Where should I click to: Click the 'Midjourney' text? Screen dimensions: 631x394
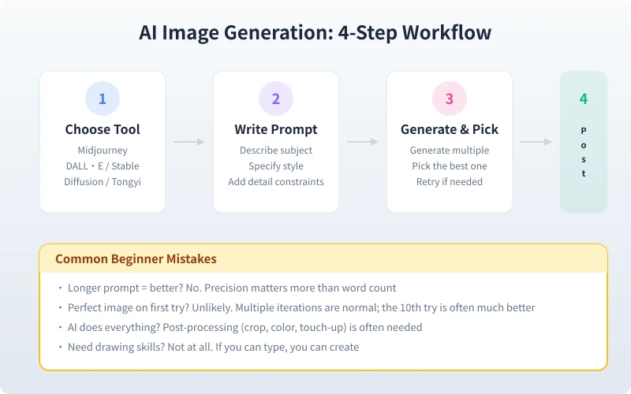(x=103, y=151)
